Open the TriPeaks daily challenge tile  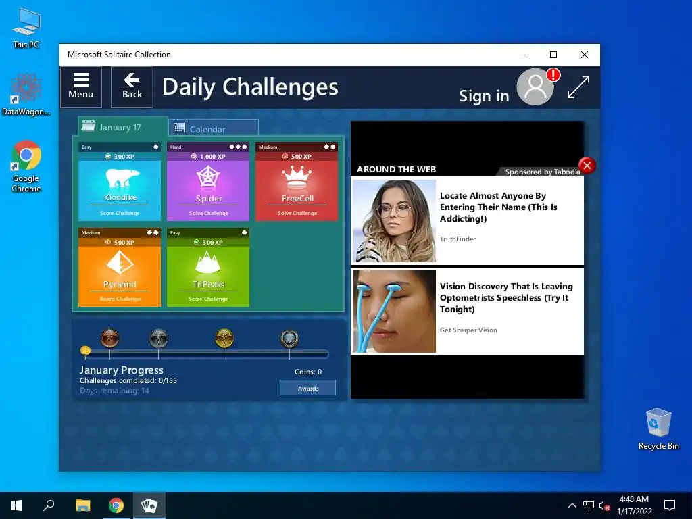click(x=208, y=267)
